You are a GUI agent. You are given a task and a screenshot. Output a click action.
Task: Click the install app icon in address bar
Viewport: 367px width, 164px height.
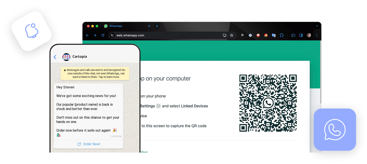pyautogui.click(x=225, y=35)
